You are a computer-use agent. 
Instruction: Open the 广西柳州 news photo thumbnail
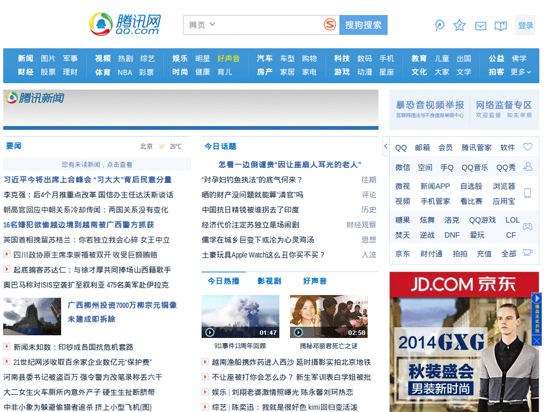click(x=32, y=317)
